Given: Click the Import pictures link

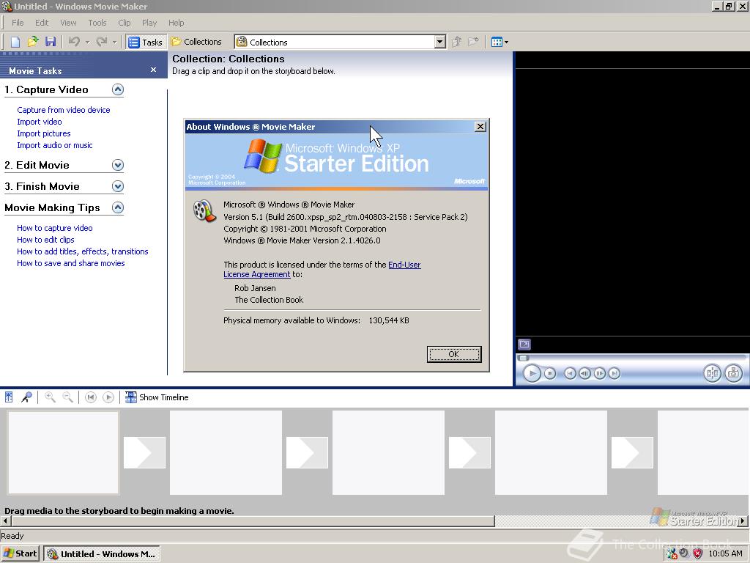Looking at the screenshot, I should coord(43,133).
